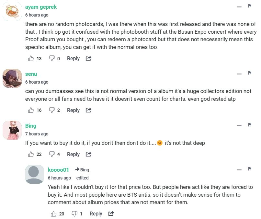Click Bing's anime avatar picture

[x=12, y=130]
